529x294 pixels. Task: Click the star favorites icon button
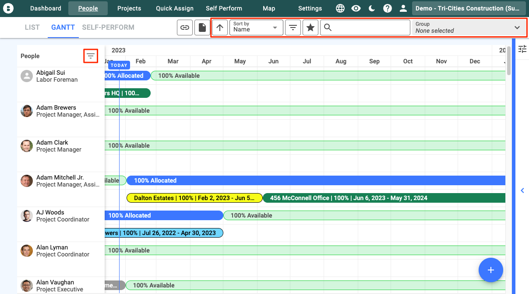[x=310, y=28]
